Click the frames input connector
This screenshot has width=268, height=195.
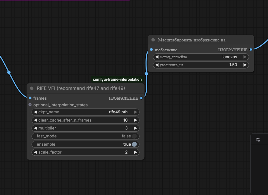tap(30, 98)
